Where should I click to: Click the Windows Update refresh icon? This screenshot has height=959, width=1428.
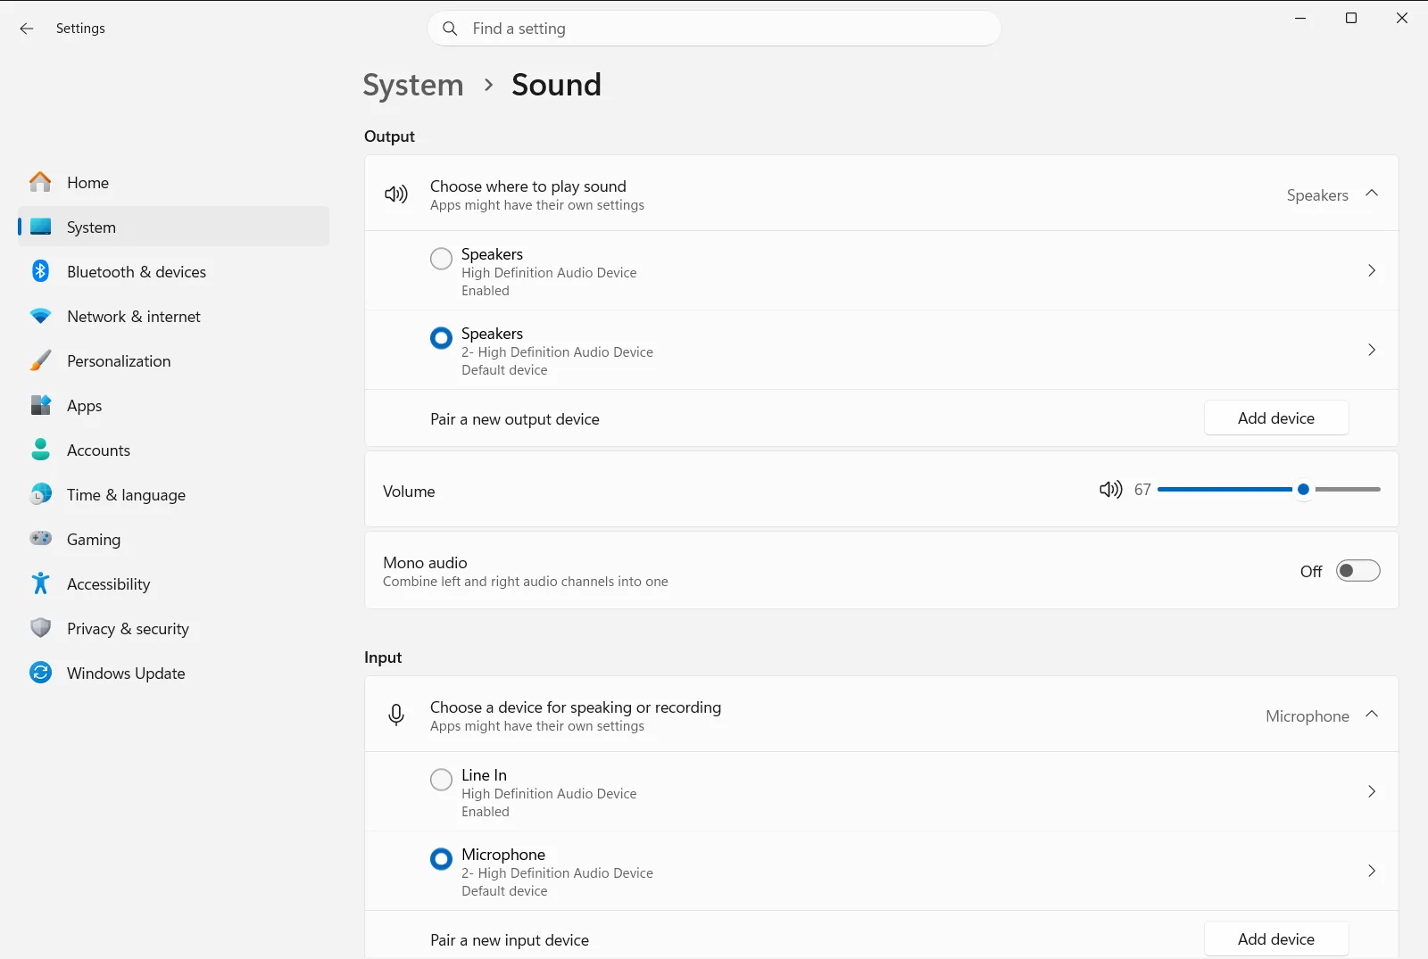[x=40, y=673]
